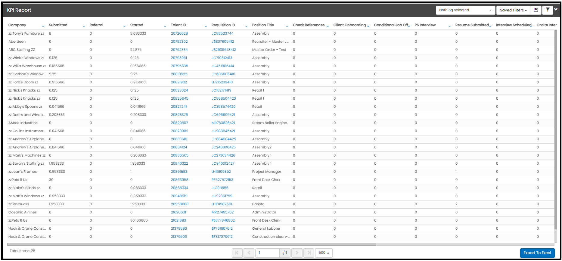Open Requisition ID link MR763826421

pos(223,123)
